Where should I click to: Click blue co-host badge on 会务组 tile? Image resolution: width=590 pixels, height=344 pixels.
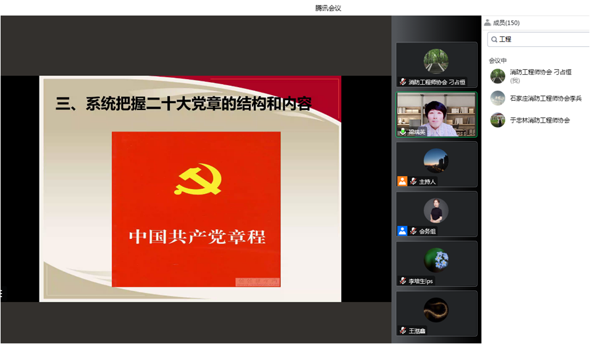click(x=402, y=231)
